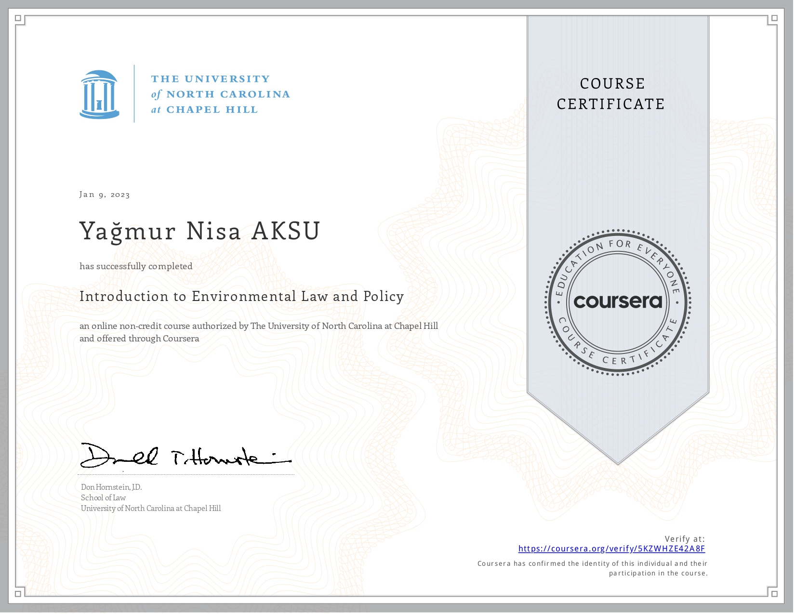Image resolution: width=795 pixels, height=614 pixels.
Task: Click the UNC Chapel Hill columns logo
Action: 99,94
